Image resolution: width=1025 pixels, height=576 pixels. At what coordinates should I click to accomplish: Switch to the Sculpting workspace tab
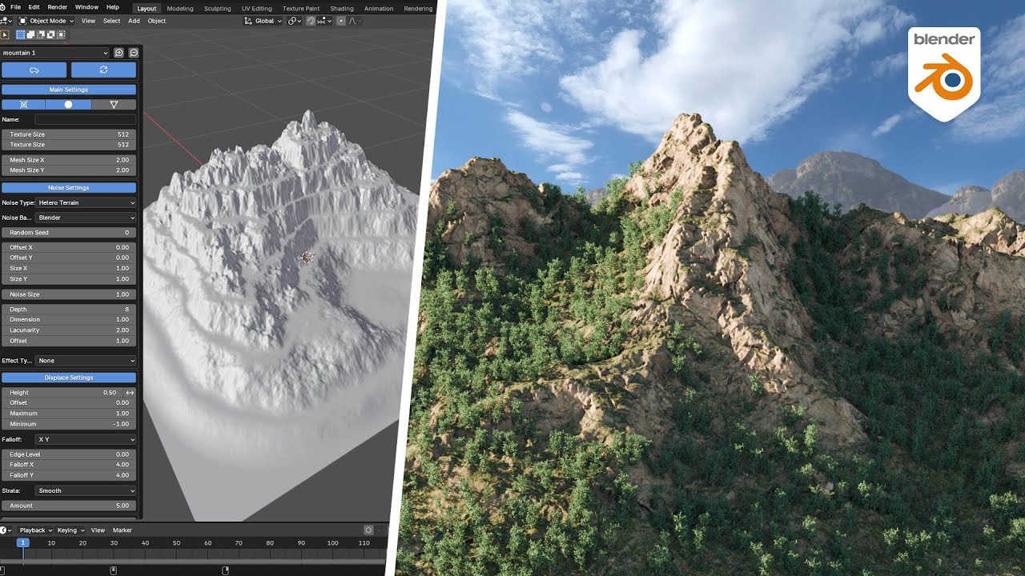point(217,9)
